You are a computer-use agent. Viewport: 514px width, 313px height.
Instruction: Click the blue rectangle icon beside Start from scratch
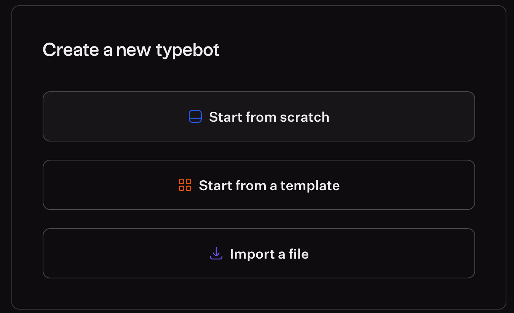(195, 116)
